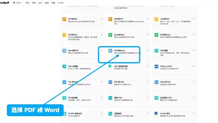
Task: Click the Smallpdf logo
Action: (x=4, y=2)
